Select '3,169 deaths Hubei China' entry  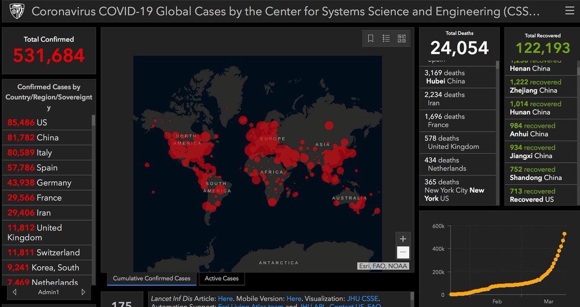click(x=458, y=77)
